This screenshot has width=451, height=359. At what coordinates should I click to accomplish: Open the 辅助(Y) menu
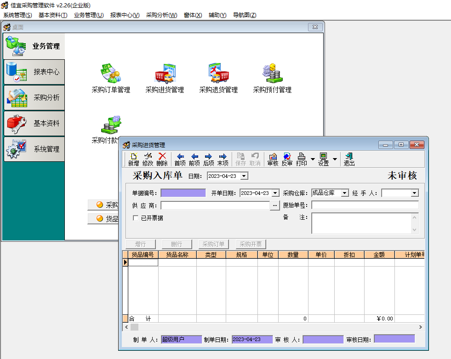click(217, 15)
